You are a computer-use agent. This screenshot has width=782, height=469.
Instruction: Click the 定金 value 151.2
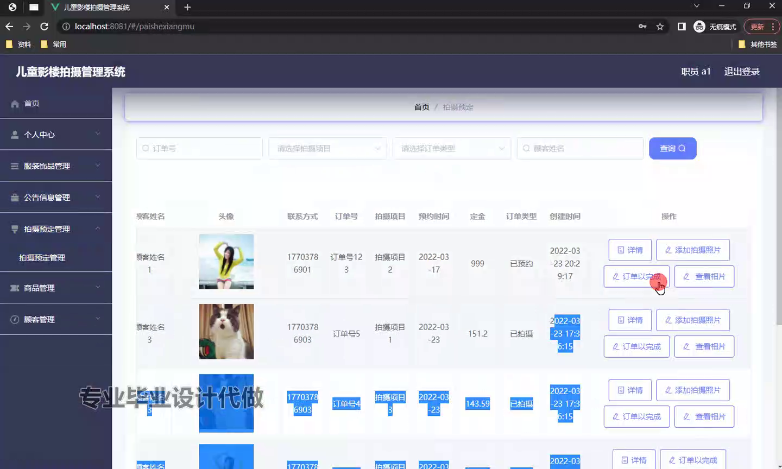click(x=477, y=333)
